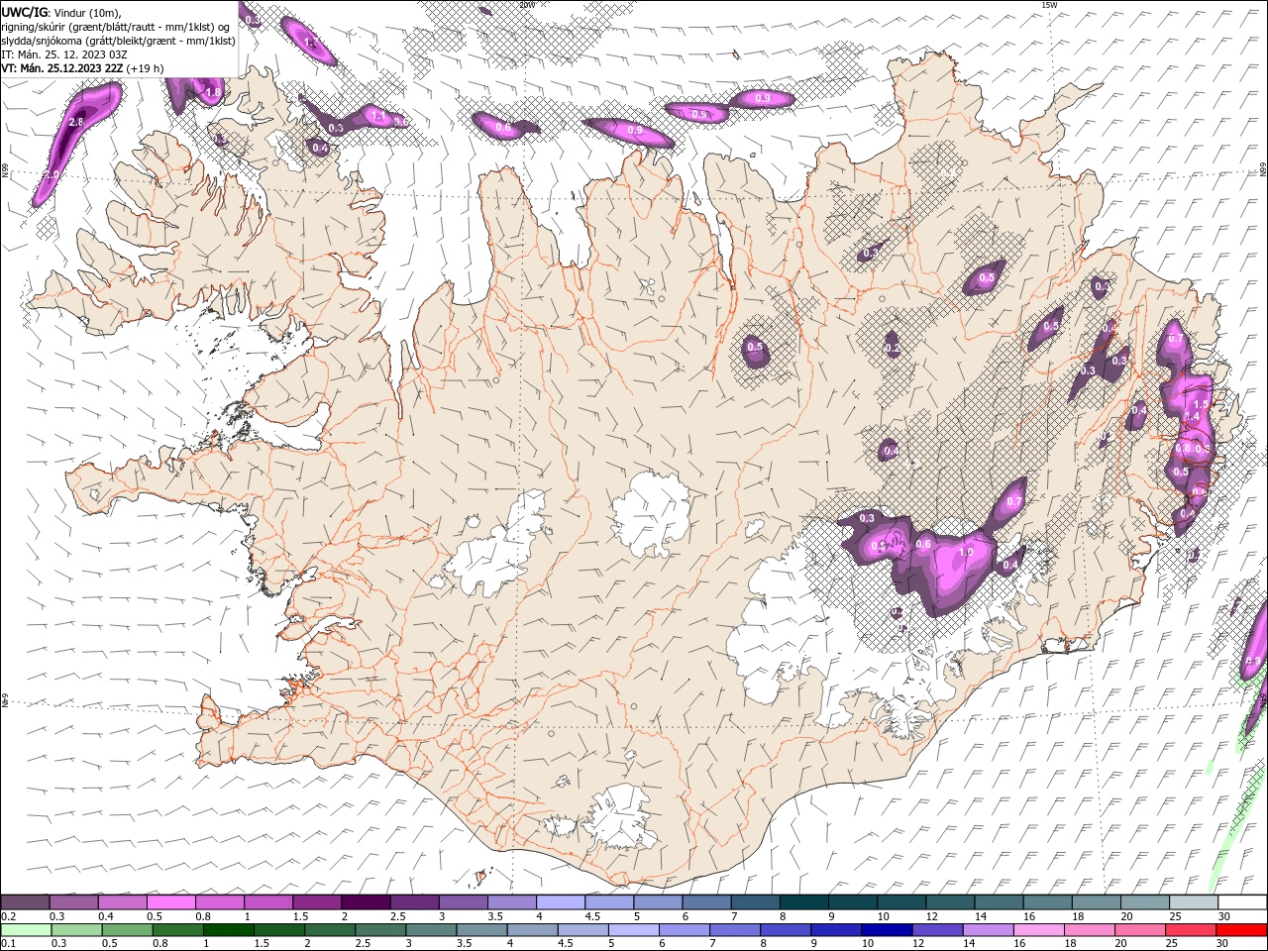Viewport: 1268px width, 951px height.
Task: Pick the bright pink 0.5–0.8 upper legend swatch
Action: pos(170,902)
